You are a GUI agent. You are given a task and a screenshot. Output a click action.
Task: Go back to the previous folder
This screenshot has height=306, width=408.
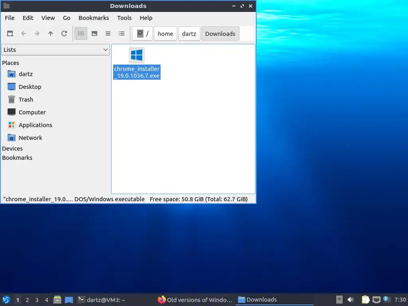pyautogui.click(x=24, y=33)
